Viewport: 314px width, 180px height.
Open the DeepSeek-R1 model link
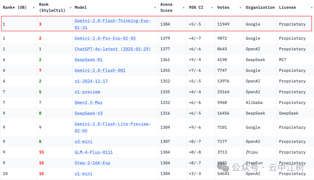(88, 60)
